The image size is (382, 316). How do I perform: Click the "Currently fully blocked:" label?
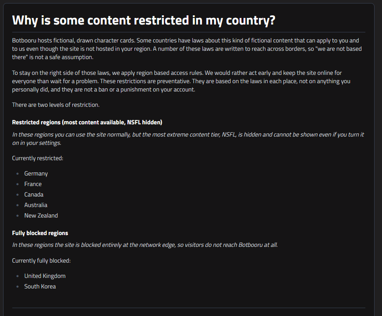tap(41, 260)
